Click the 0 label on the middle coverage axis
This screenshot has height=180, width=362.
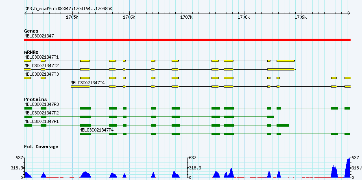(x=190, y=178)
